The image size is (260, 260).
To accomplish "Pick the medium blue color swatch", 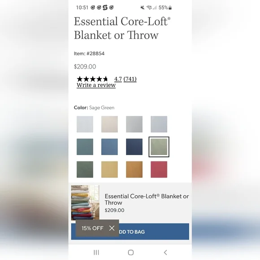I will click(109, 147).
